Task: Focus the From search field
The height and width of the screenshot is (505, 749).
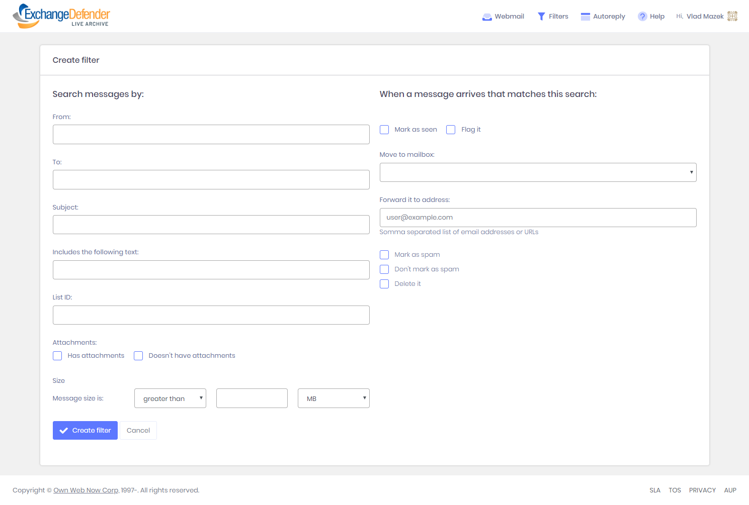Action: [211, 135]
